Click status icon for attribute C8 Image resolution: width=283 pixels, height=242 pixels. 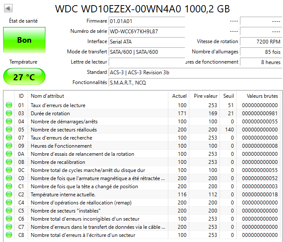pos(9,235)
